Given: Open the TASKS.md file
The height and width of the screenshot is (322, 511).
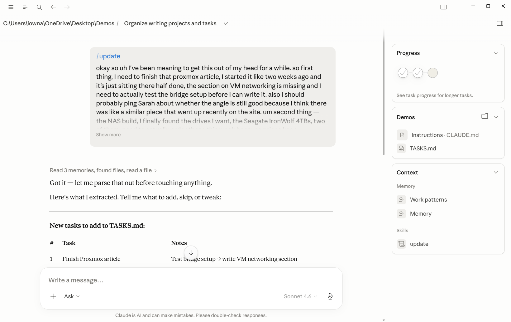Looking at the screenshot, I should click(423, 149).
